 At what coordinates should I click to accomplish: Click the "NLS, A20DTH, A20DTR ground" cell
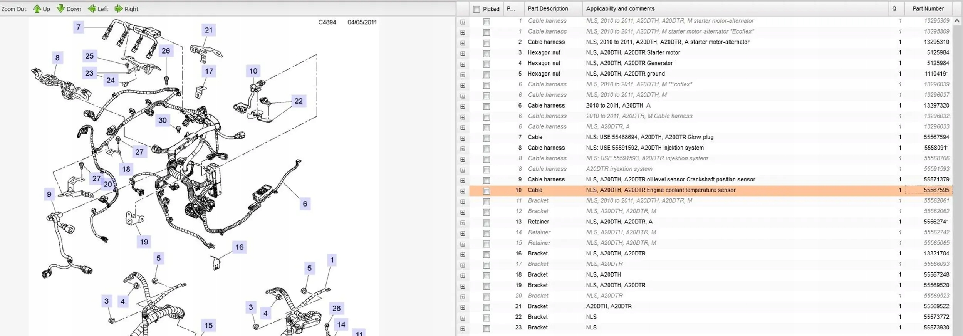626,74
